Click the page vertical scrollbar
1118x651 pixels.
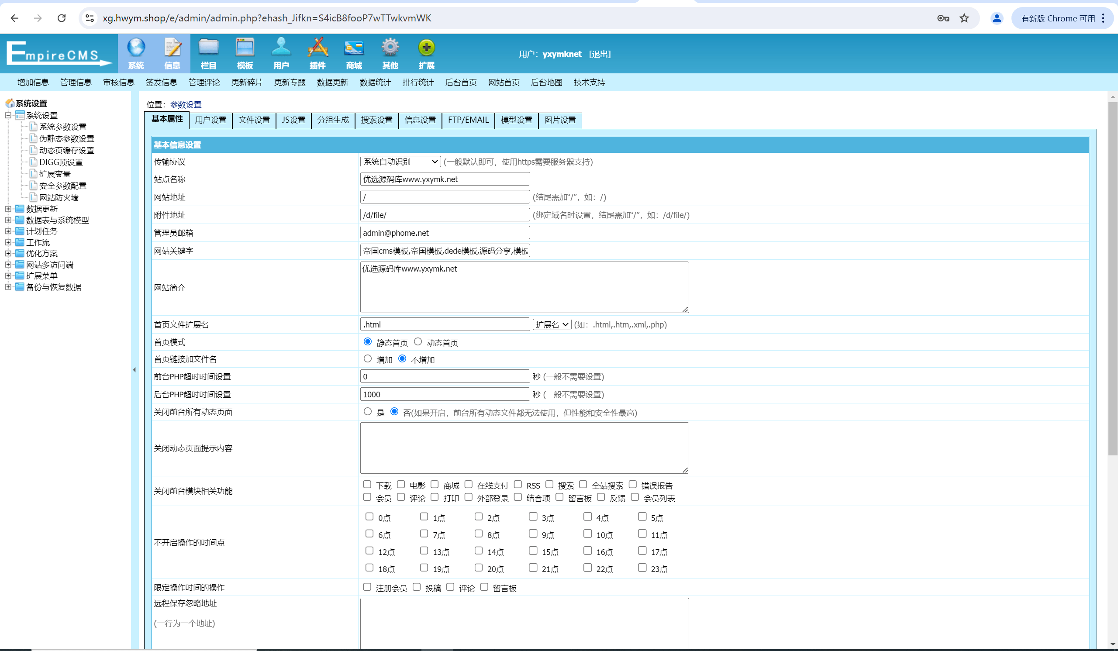pos(1112,279)
